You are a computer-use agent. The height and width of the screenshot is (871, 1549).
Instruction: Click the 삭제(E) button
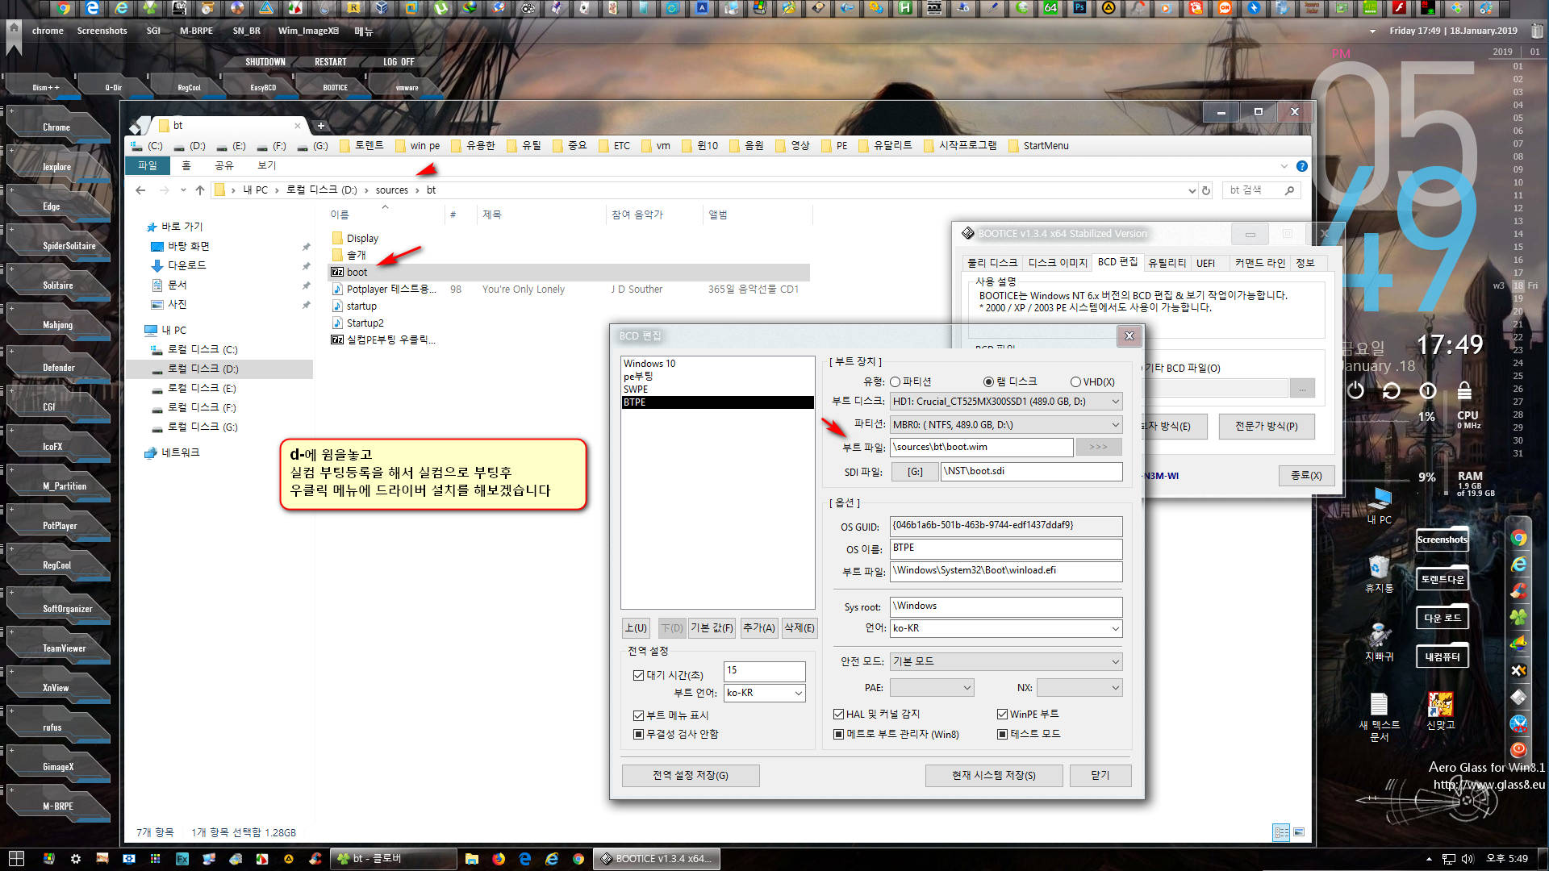tap(800, 628)
